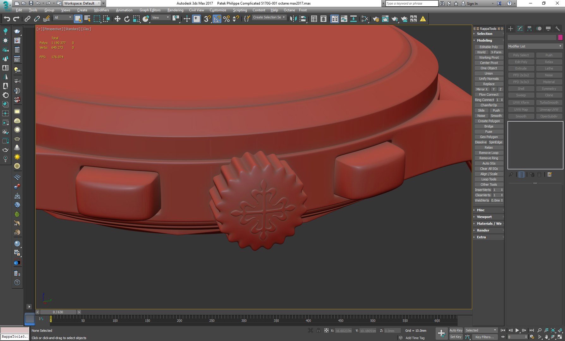Screen dimensions: 565x341
Task: Toggle 3D Snaps on
Action: point(207,19)
